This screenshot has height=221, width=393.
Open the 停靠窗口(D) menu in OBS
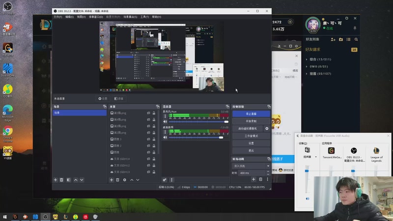tap(96, 17)
